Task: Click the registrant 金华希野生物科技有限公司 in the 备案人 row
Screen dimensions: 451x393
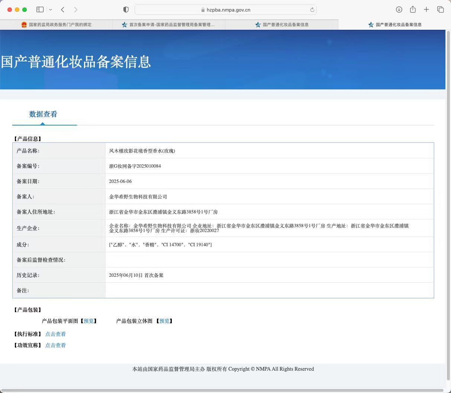Action: 138,197
